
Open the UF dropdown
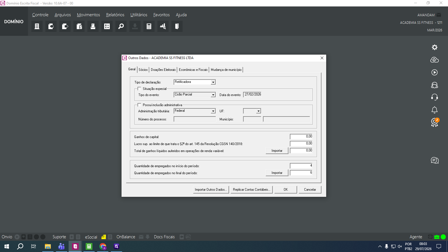pos(258,111)
